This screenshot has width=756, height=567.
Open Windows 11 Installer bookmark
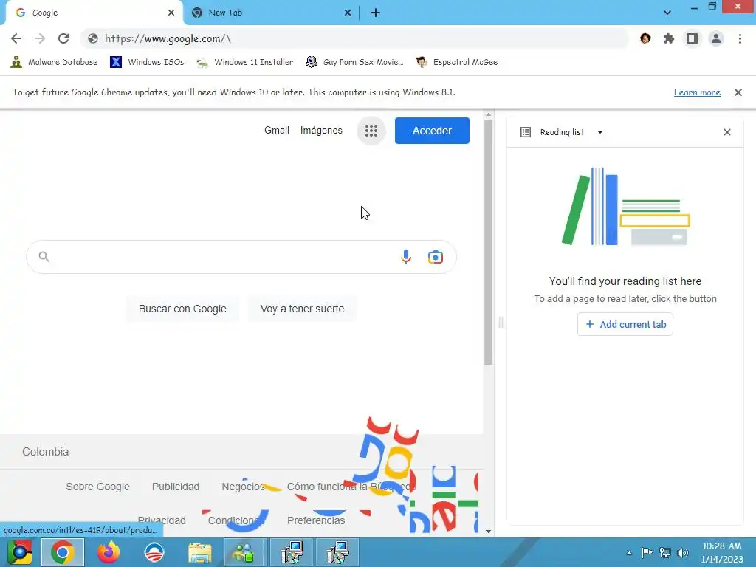tap(245, 62)
